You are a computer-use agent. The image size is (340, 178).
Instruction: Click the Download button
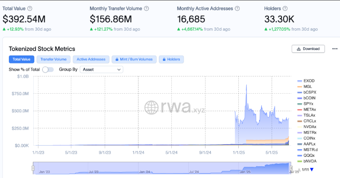(308, 49)
